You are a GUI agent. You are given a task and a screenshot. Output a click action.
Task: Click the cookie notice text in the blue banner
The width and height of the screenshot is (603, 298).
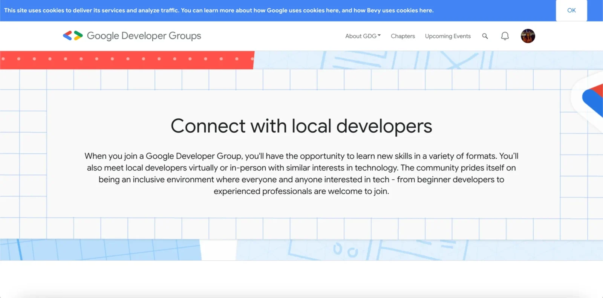(x=219, y=11)
